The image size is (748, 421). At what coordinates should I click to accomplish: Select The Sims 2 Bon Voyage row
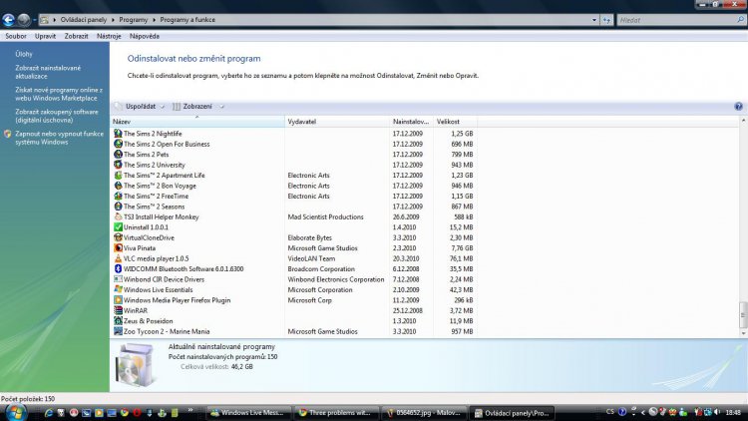(x=294, y=186)
